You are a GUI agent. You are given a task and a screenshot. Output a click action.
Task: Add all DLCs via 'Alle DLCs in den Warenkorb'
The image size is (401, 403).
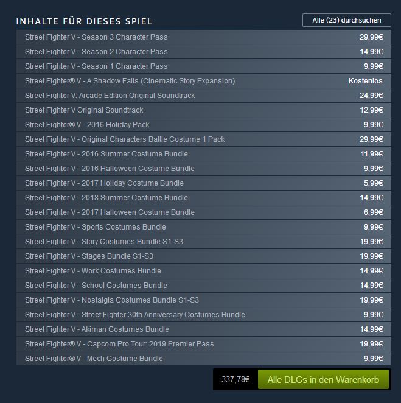tap(323, 379)
